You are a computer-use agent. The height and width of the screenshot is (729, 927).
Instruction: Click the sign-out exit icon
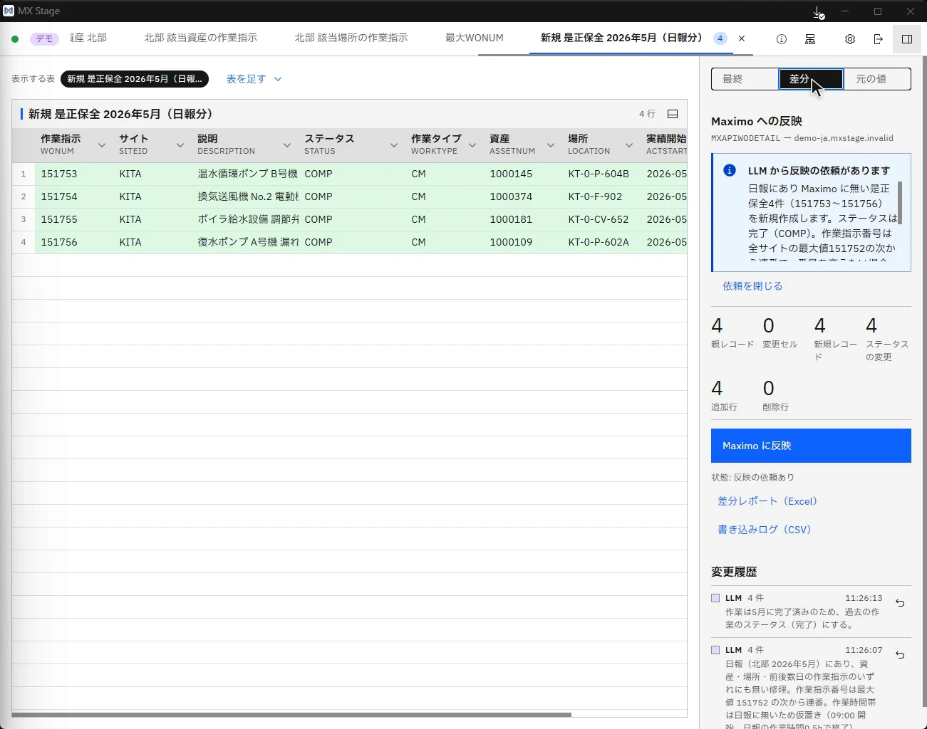[x=878, y=39]
